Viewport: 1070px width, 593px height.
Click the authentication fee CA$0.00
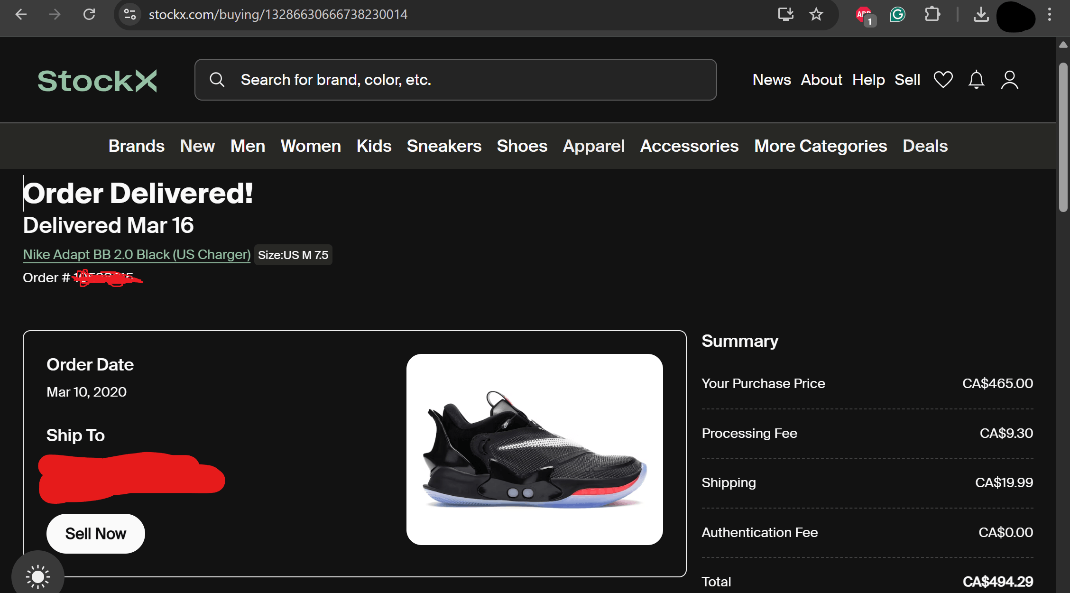pyautogui.click(x=1005, y=532)
